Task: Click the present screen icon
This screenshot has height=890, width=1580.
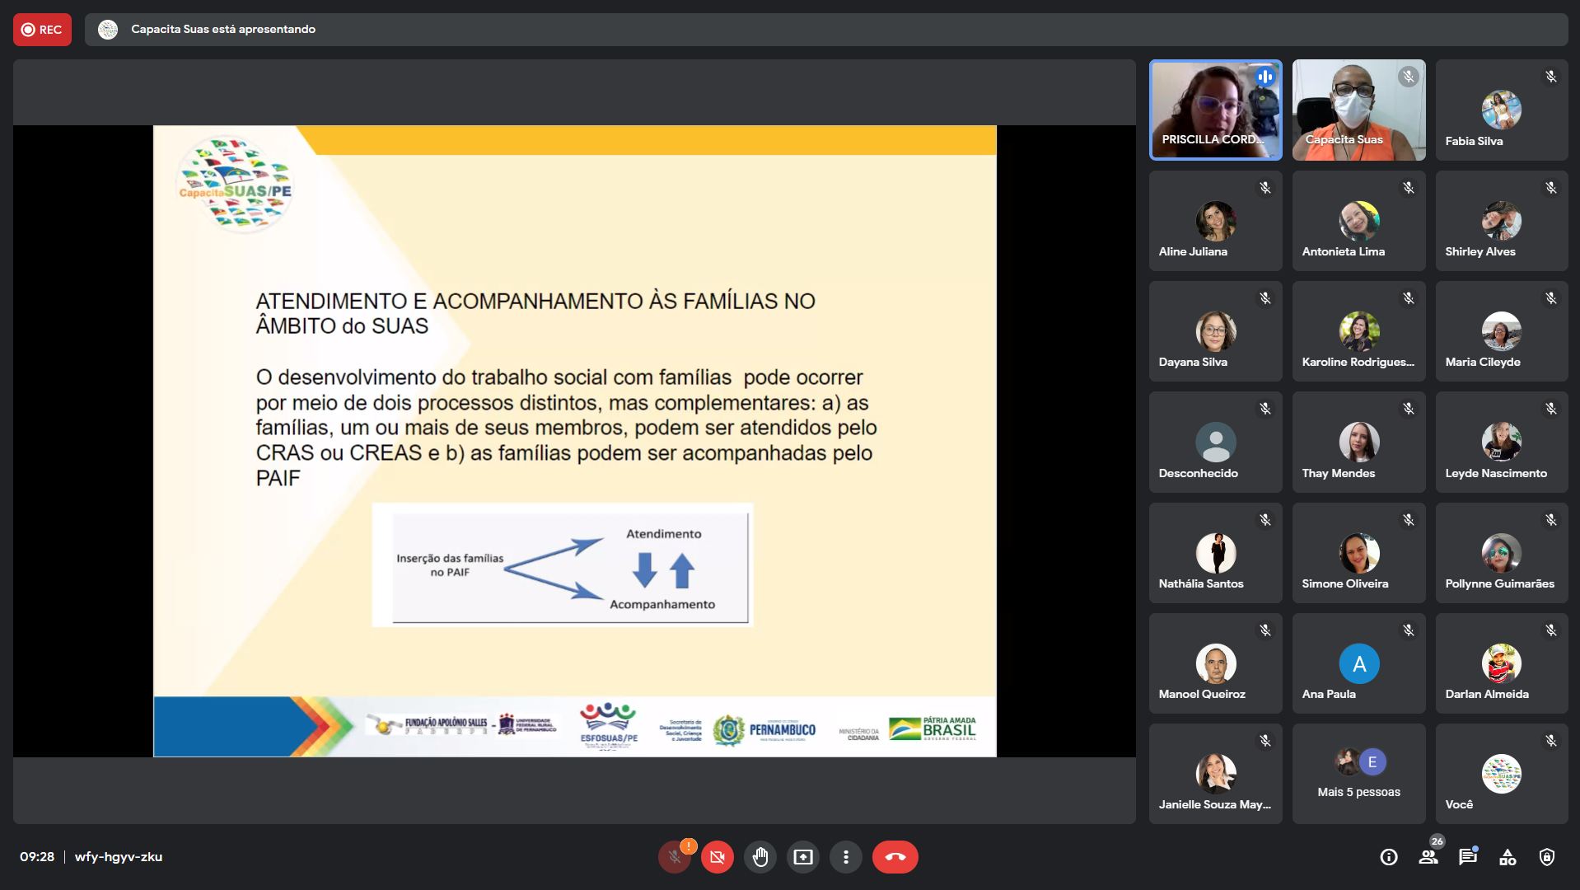Action: (x=803, y=857)
